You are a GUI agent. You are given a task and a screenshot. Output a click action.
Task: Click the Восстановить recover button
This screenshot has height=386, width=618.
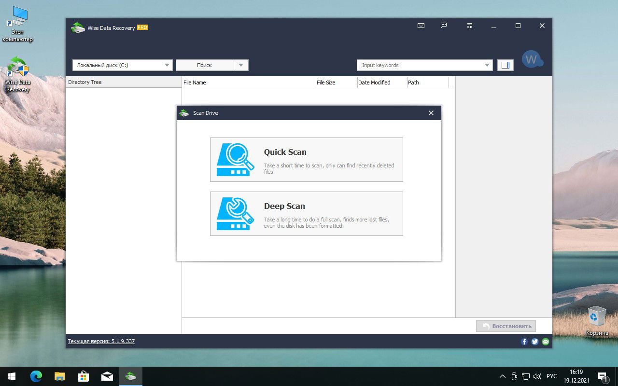click(506, 326)
